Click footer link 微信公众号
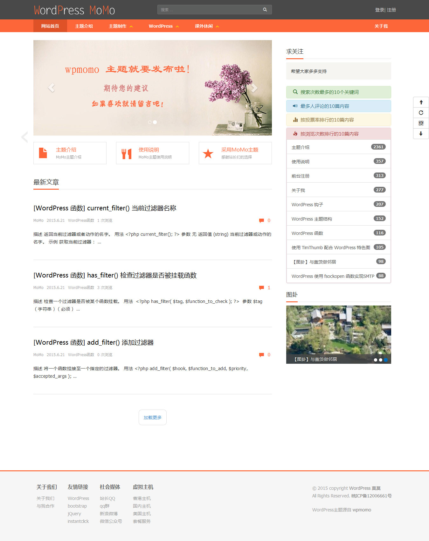 pos(111,521)
